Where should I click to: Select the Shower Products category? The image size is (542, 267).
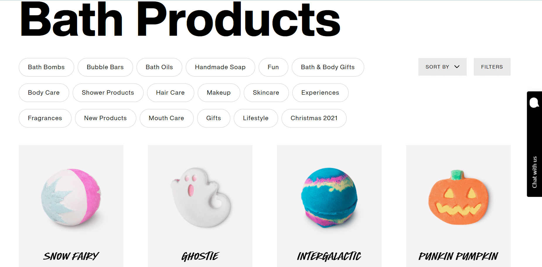pyautogui.click(x=108, y=93)
